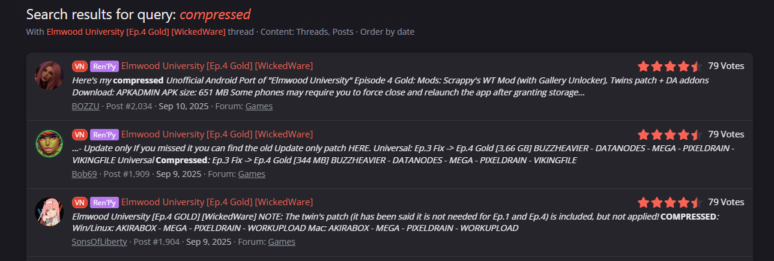Click the VN tag on Bob69's result
This screenshot has width=774, height=261.
pos(79,134)
